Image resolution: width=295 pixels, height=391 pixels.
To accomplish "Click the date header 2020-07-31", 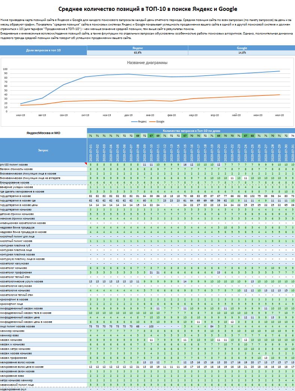I will [x=292, y=150].
